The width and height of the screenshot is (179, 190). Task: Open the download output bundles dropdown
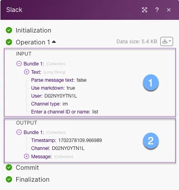pos(167,41)
